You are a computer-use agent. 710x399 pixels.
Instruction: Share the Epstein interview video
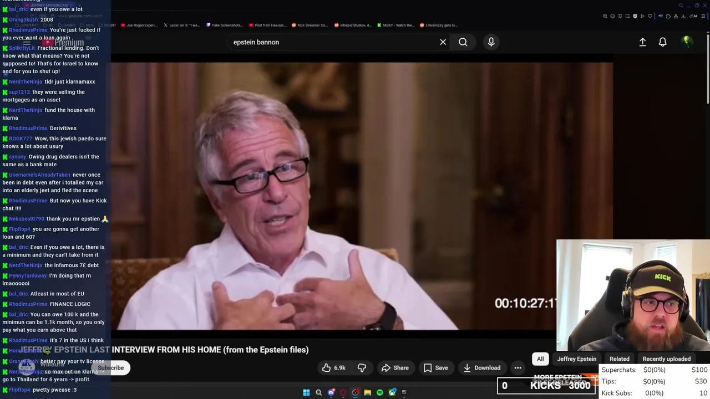click(395, 367)
